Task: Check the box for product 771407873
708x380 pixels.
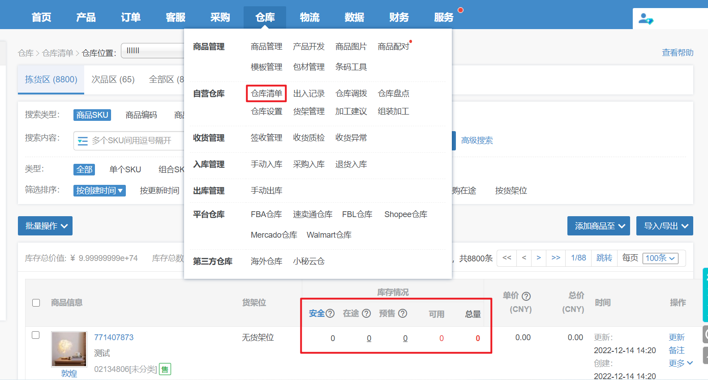Action: [36, 335]
